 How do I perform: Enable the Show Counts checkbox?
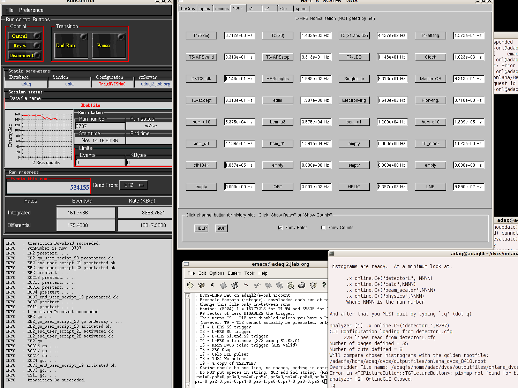pos(323,228)
